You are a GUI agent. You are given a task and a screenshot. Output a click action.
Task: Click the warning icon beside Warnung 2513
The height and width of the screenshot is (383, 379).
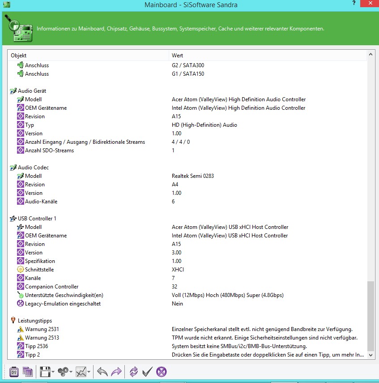coord(21,338)
